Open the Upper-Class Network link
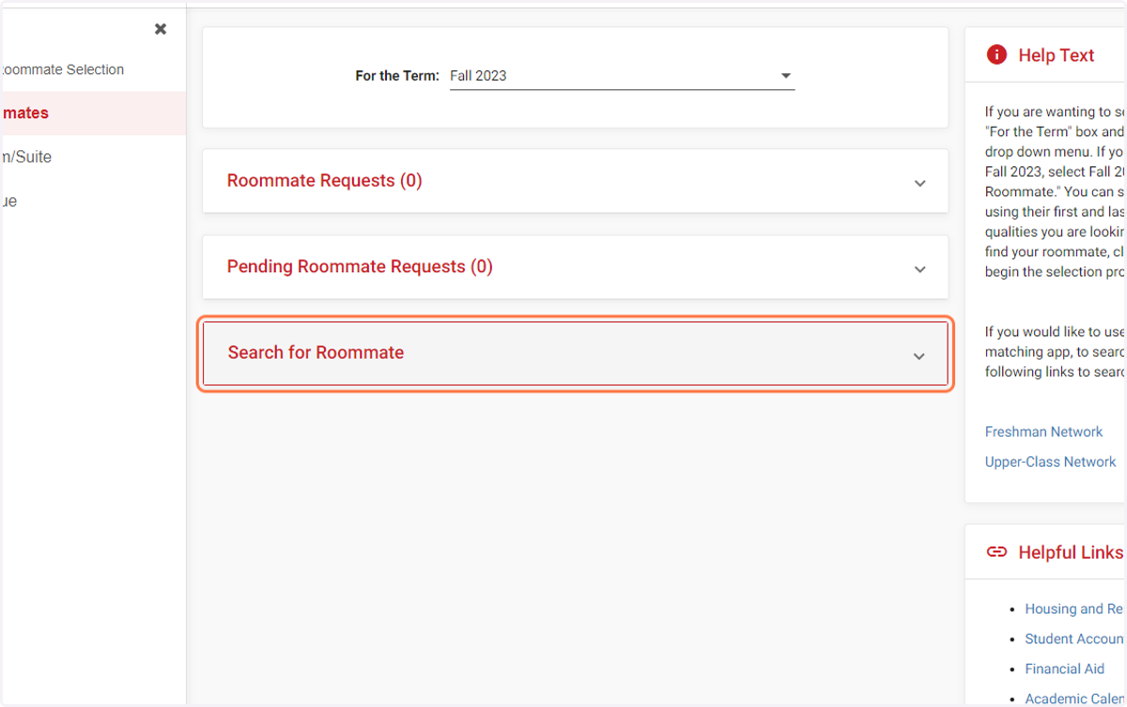 coord(1050,462)
